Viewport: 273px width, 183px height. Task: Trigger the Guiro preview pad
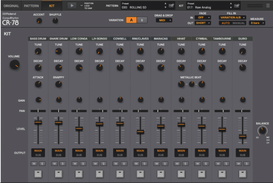243,174
